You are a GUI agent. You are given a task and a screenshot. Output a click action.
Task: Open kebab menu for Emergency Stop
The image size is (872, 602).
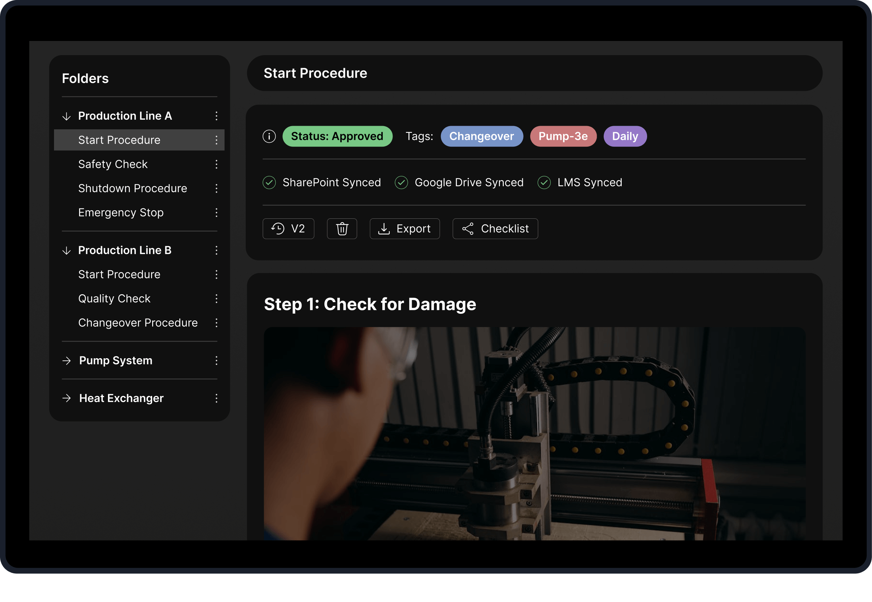(x=216, y=212)
